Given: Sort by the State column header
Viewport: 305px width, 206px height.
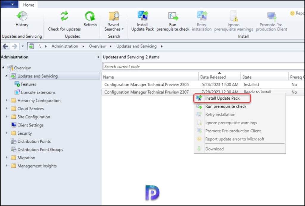Looking at the screenshot, I should [264, 77].
